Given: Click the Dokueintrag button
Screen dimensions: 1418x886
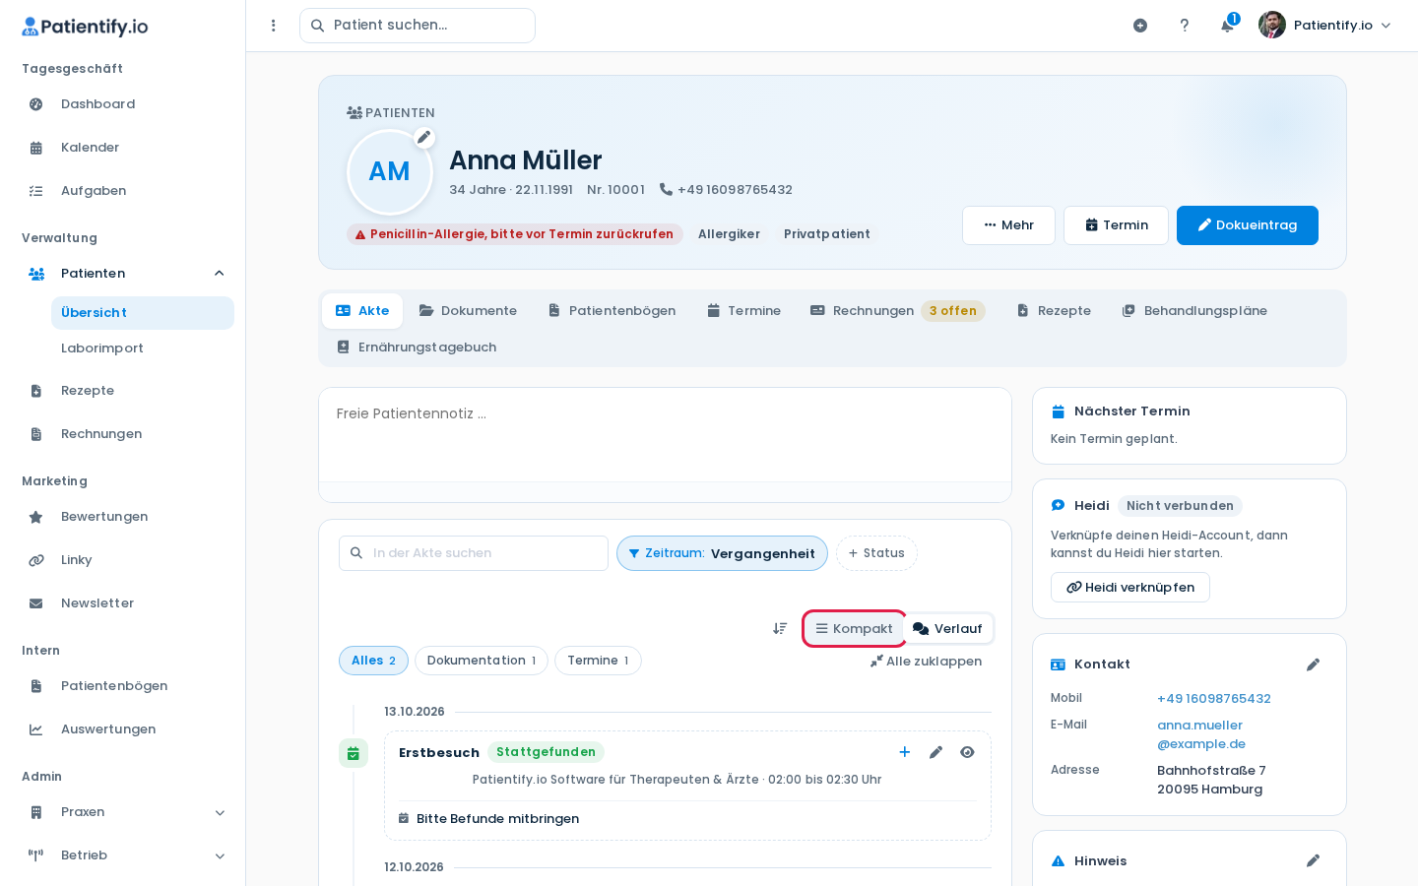Looking at the screenshot, I should [x=1248, y=225].
